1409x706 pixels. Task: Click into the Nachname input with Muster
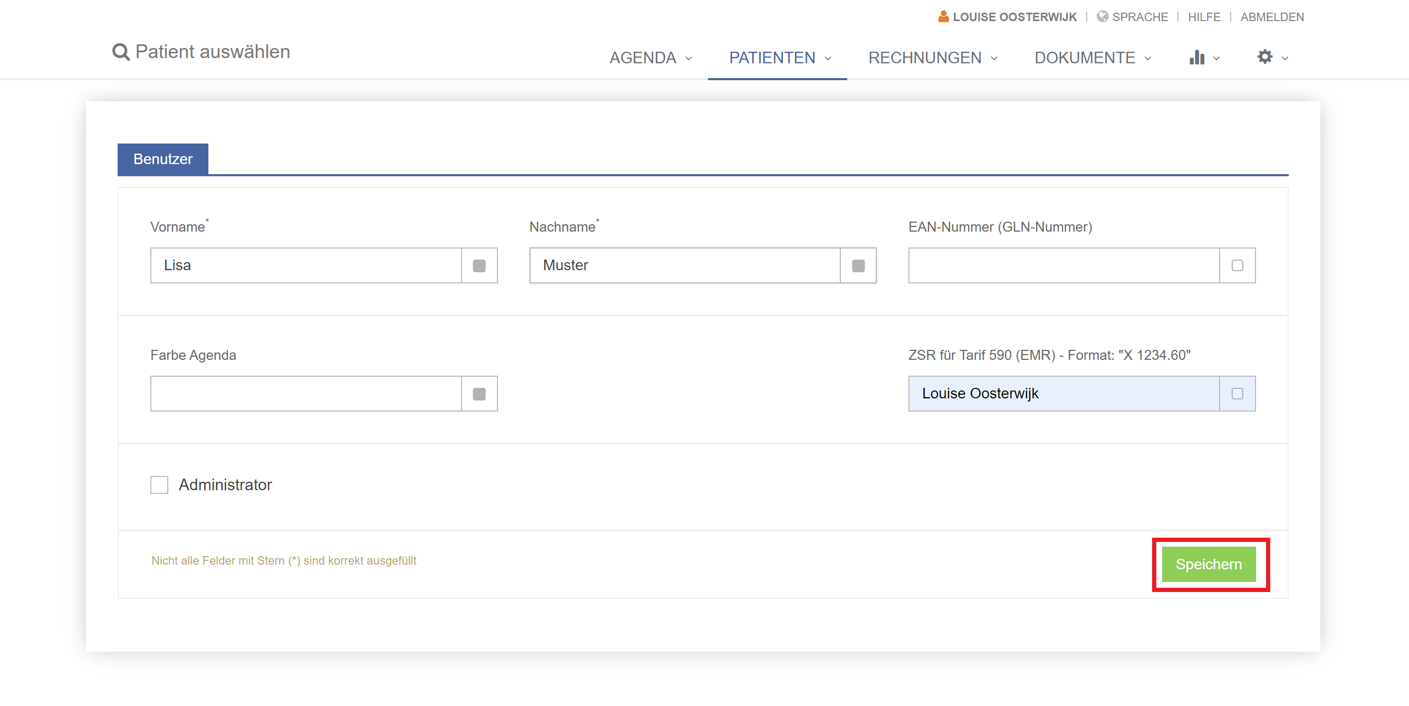click(685, 265)
